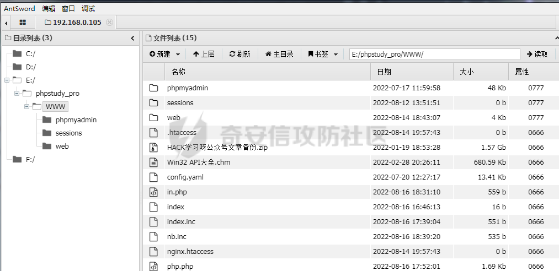Select the index.inc file name

click(181, 221)
